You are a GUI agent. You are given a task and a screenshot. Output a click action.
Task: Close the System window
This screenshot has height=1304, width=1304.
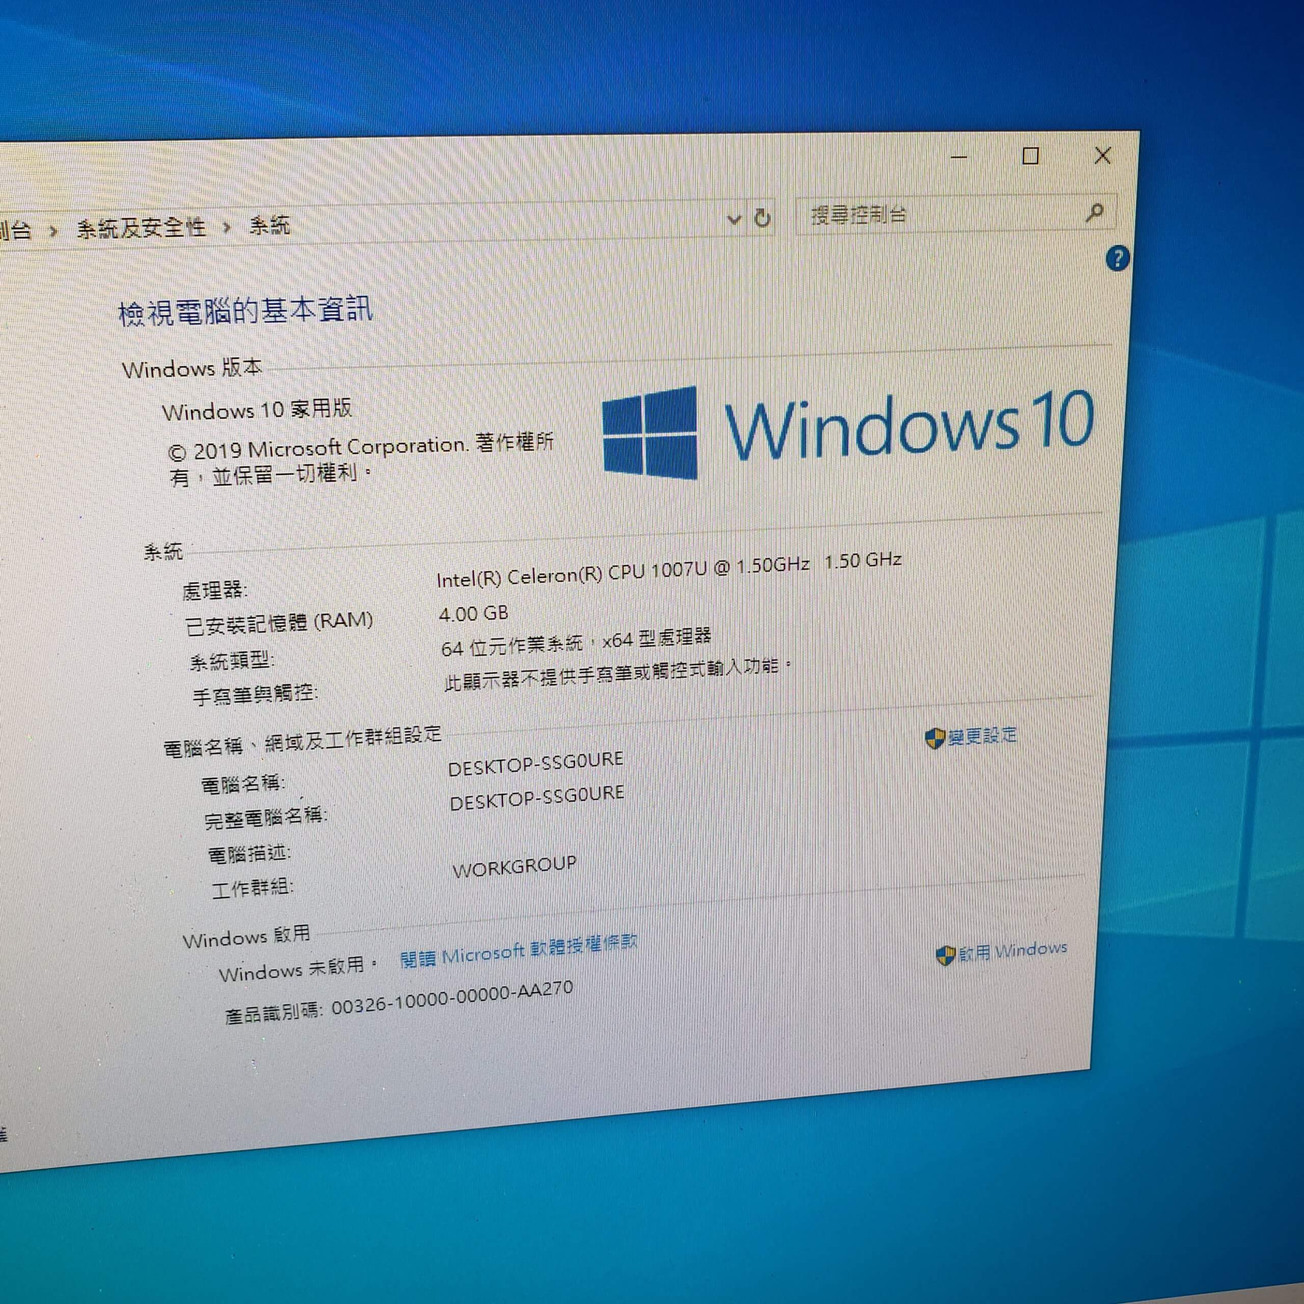click(1102, 155)
